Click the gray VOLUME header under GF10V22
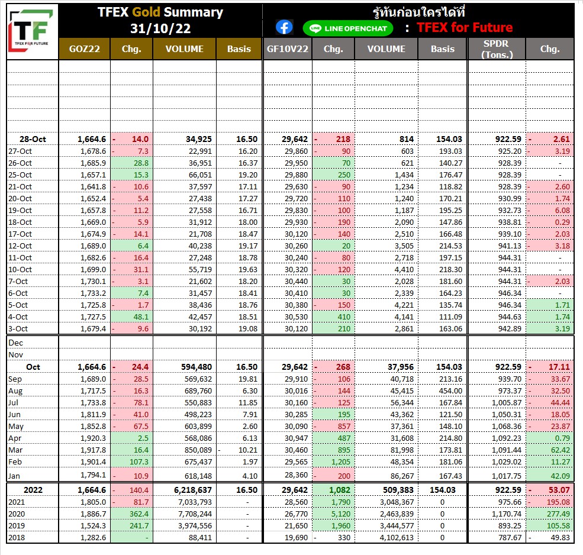This screenshot has width=583, height=555. click(386, 49)
